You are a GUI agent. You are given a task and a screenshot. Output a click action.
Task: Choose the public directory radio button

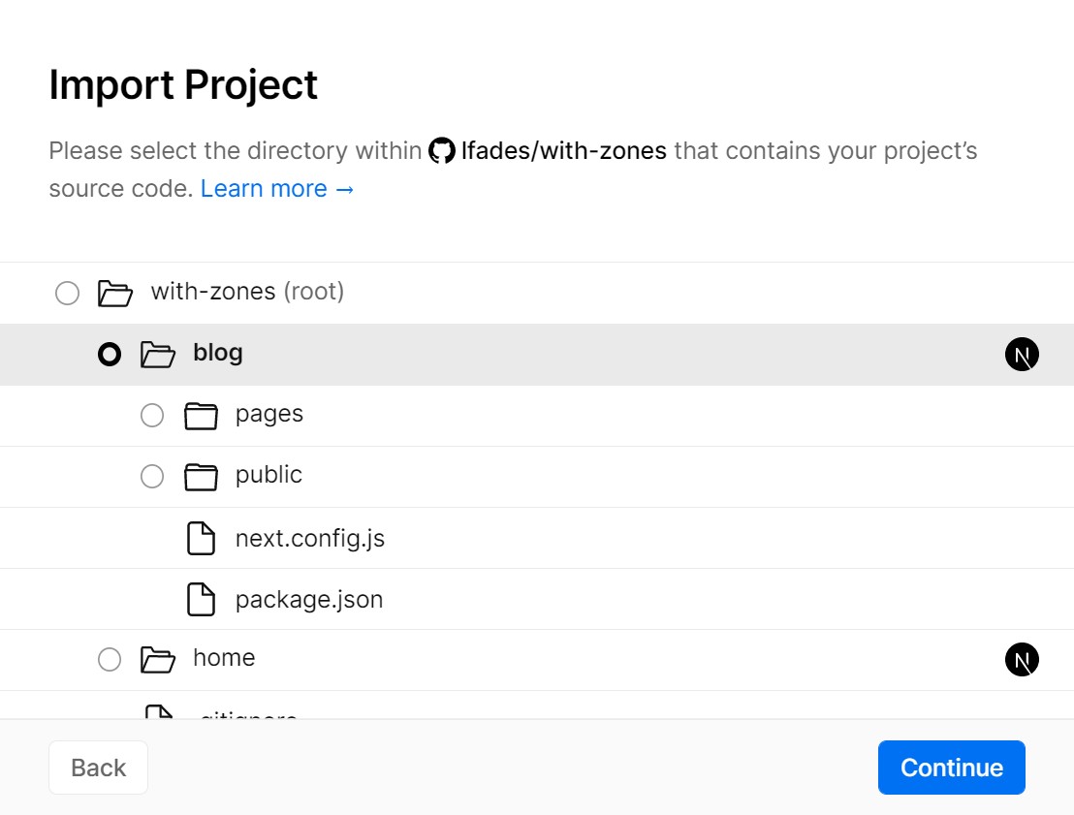tap(152, 477)
